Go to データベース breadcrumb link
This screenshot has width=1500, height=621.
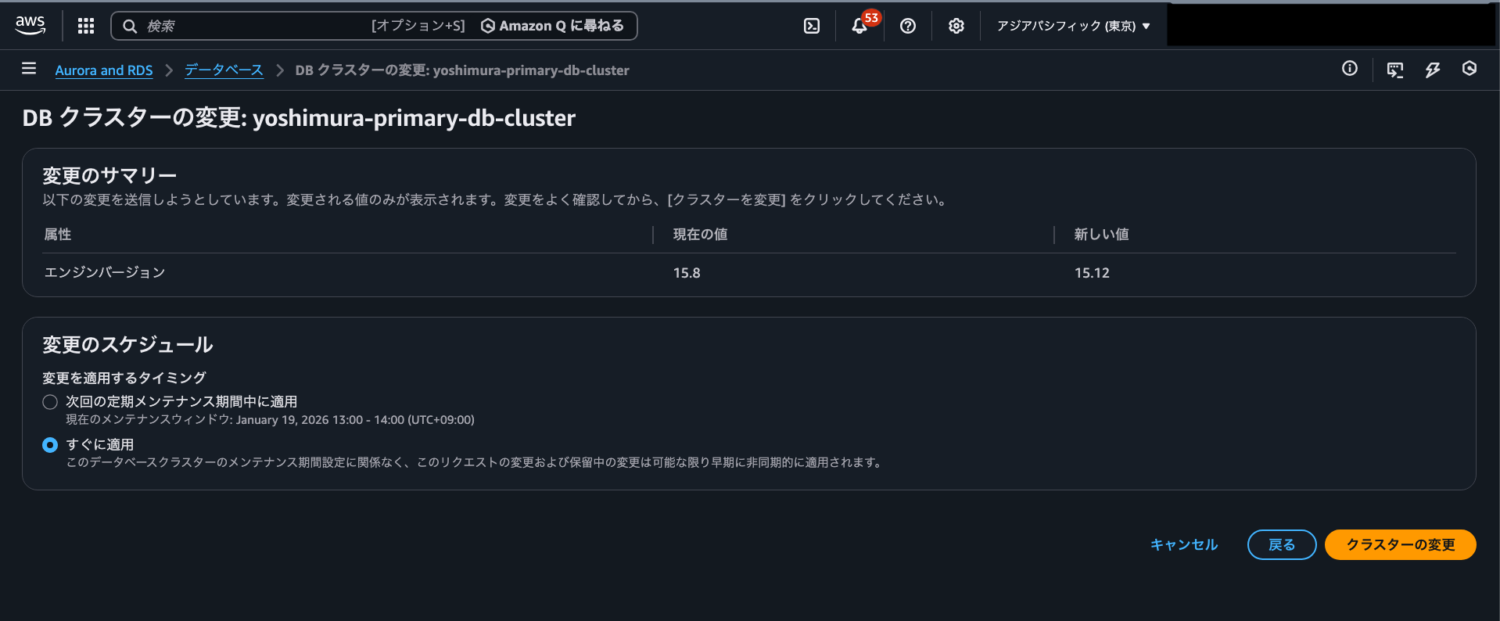click(224, 70)
